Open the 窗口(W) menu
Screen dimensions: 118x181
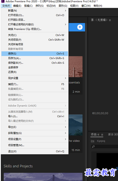point(86,6)
